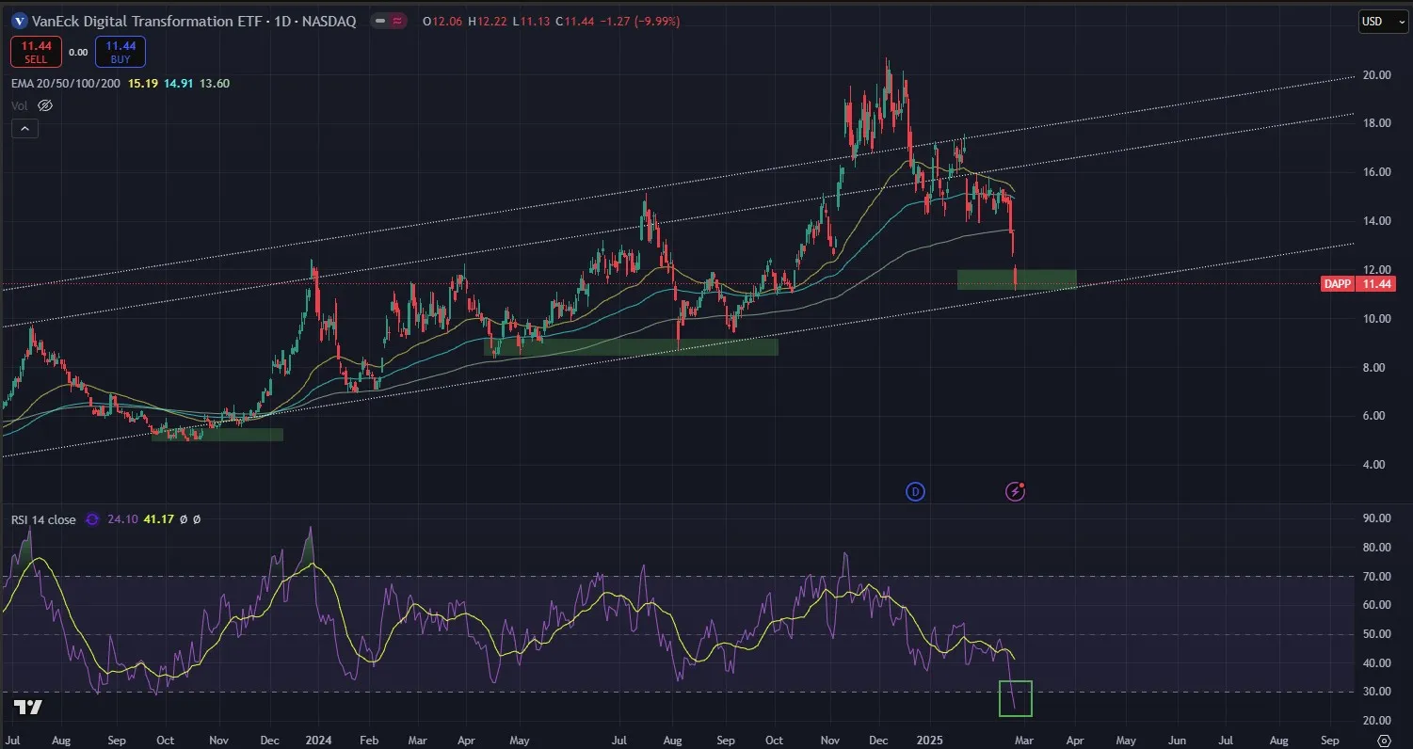Open chart settings gear icon
This screenshot has height=749, width=1413.
[x=1384, y=741]
